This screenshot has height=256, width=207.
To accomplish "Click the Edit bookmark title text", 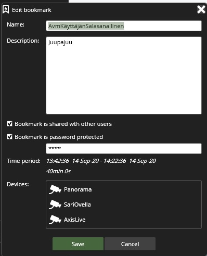I will [x=32, y=10].
